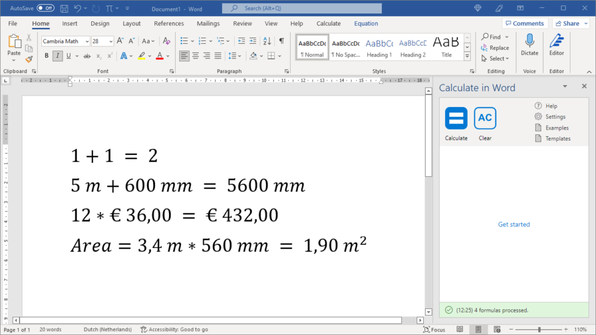Switch to the Layout tab
This screenshot has width=596, height=335.
[x=131, y=24]
